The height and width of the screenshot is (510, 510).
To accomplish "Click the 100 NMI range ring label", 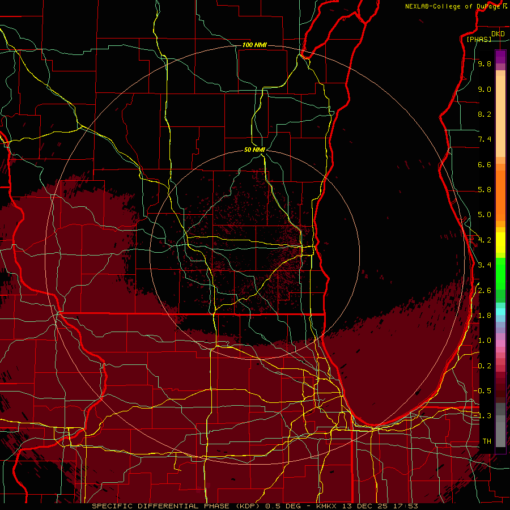I will click(x=254, y=45).
